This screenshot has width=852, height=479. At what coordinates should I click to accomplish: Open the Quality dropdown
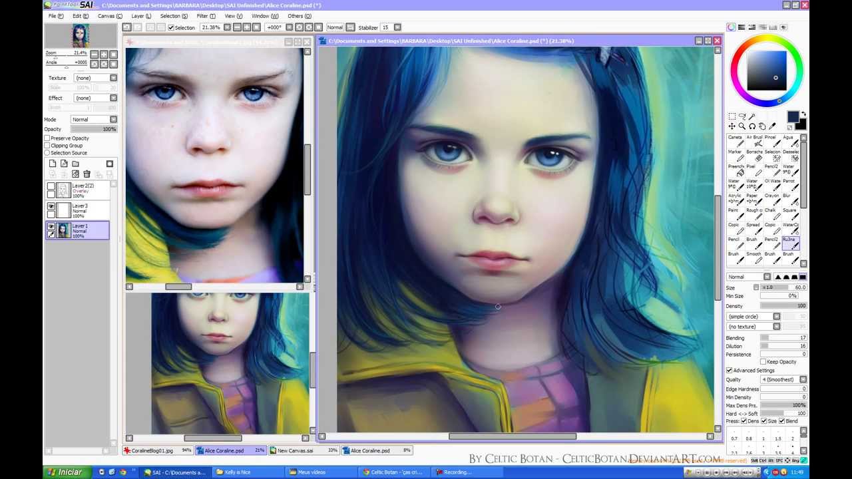pos(783,380)
